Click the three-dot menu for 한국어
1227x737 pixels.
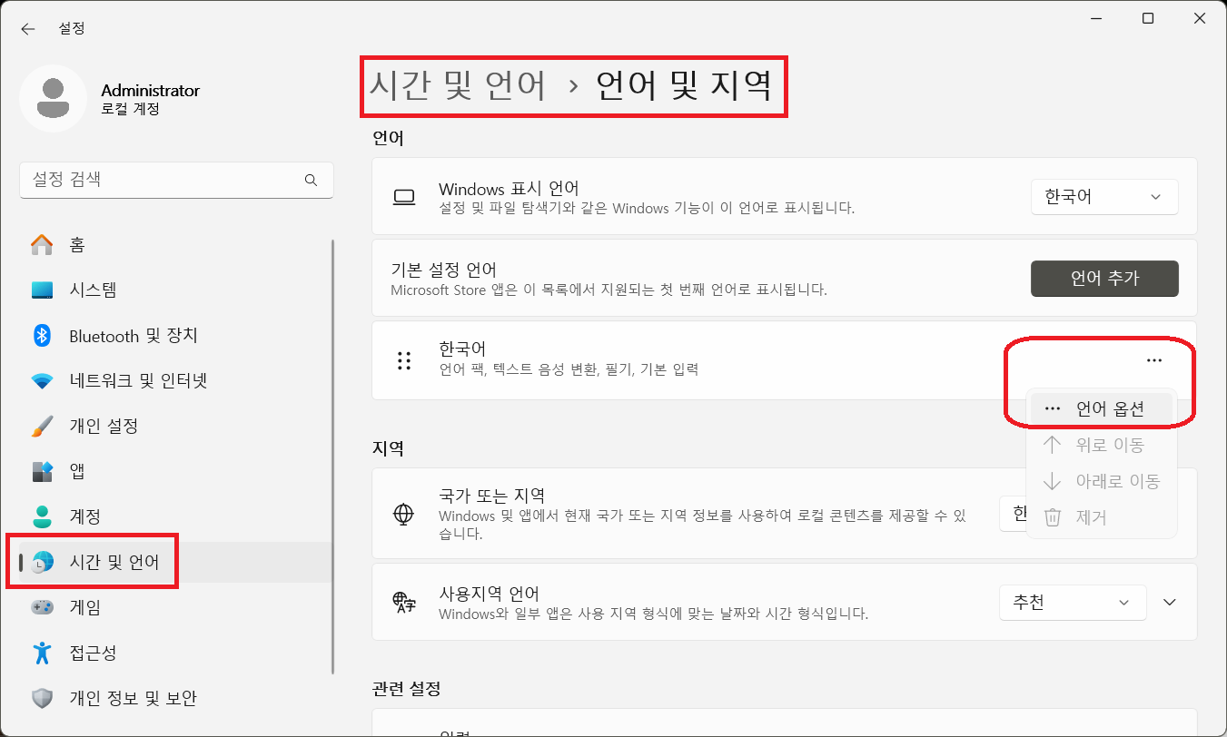(1153, 360)
